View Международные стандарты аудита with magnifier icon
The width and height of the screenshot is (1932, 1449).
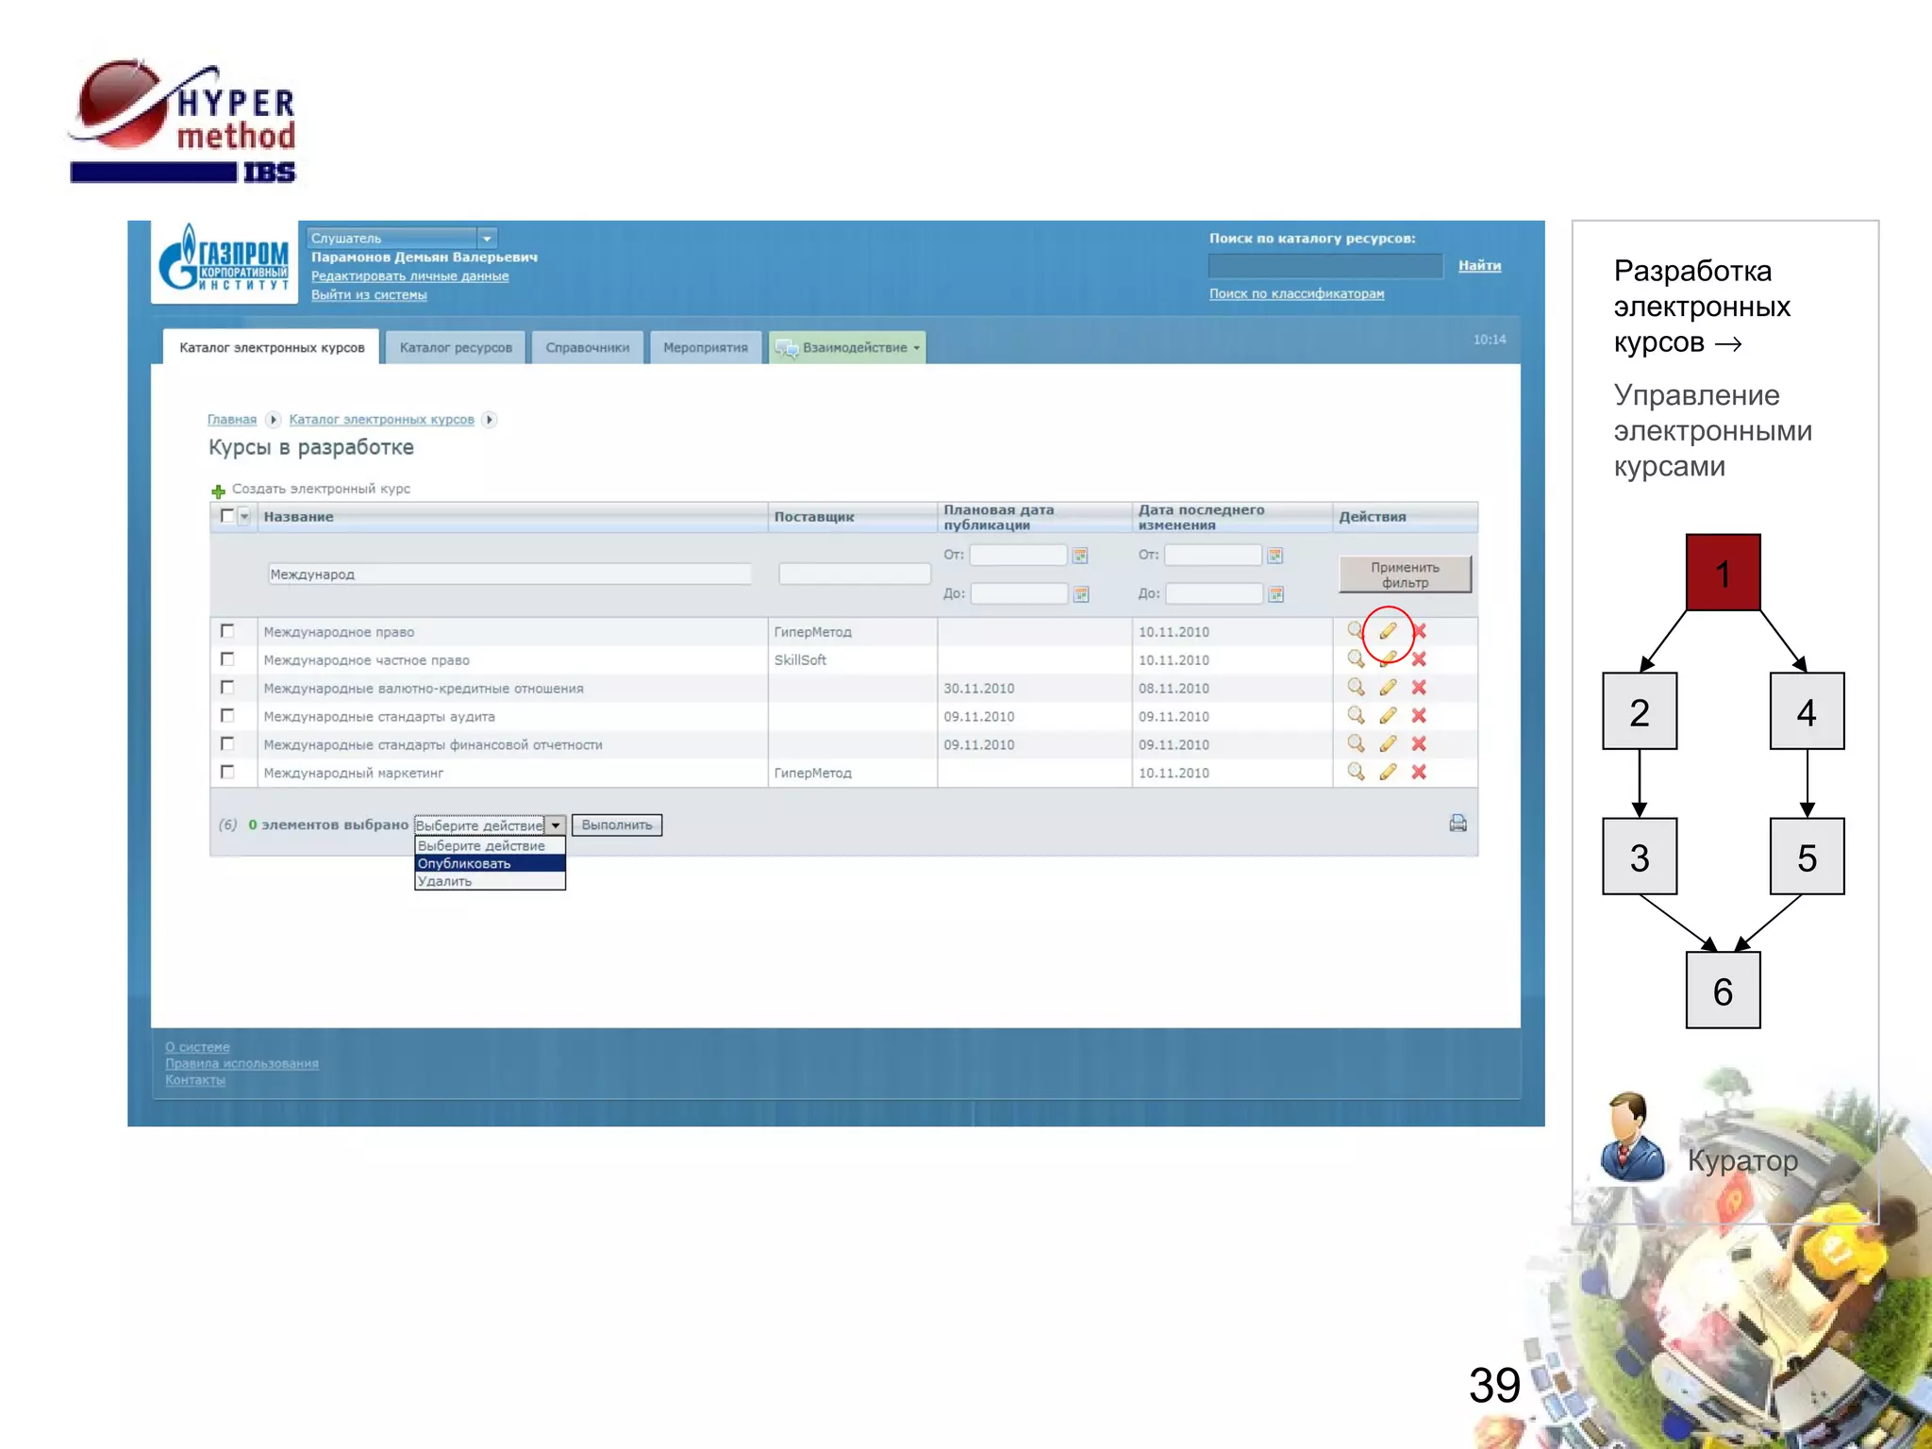click(1356, 715)
